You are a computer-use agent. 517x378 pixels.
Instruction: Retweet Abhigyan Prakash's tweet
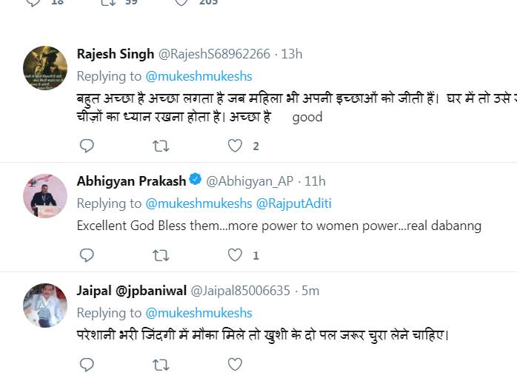[160, 255]
